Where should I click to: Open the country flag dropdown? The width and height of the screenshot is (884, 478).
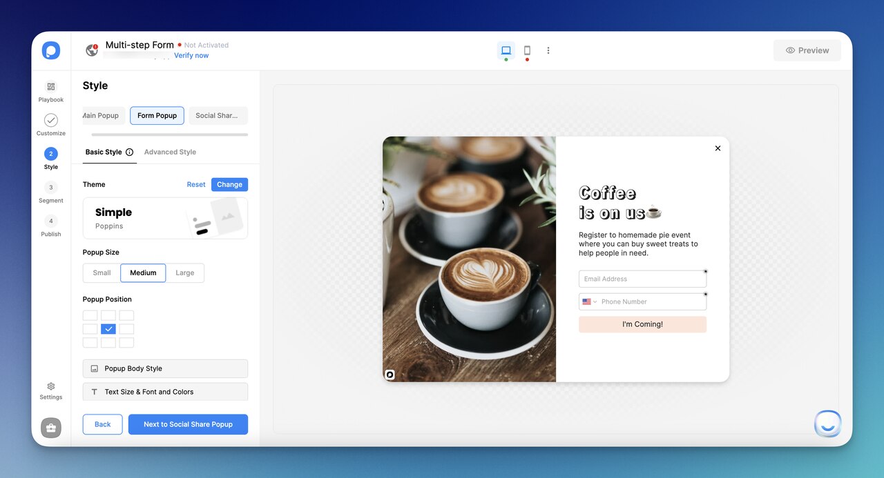click(x=589, y=301)
